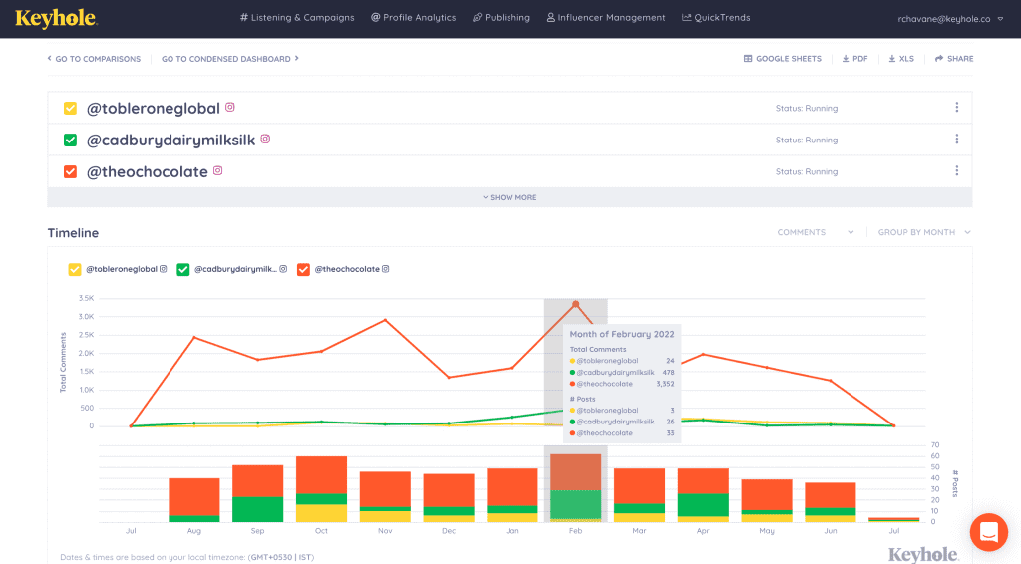Click the Aug point on orange line
The image size is (1021, 564).
(x=194, y=338)
